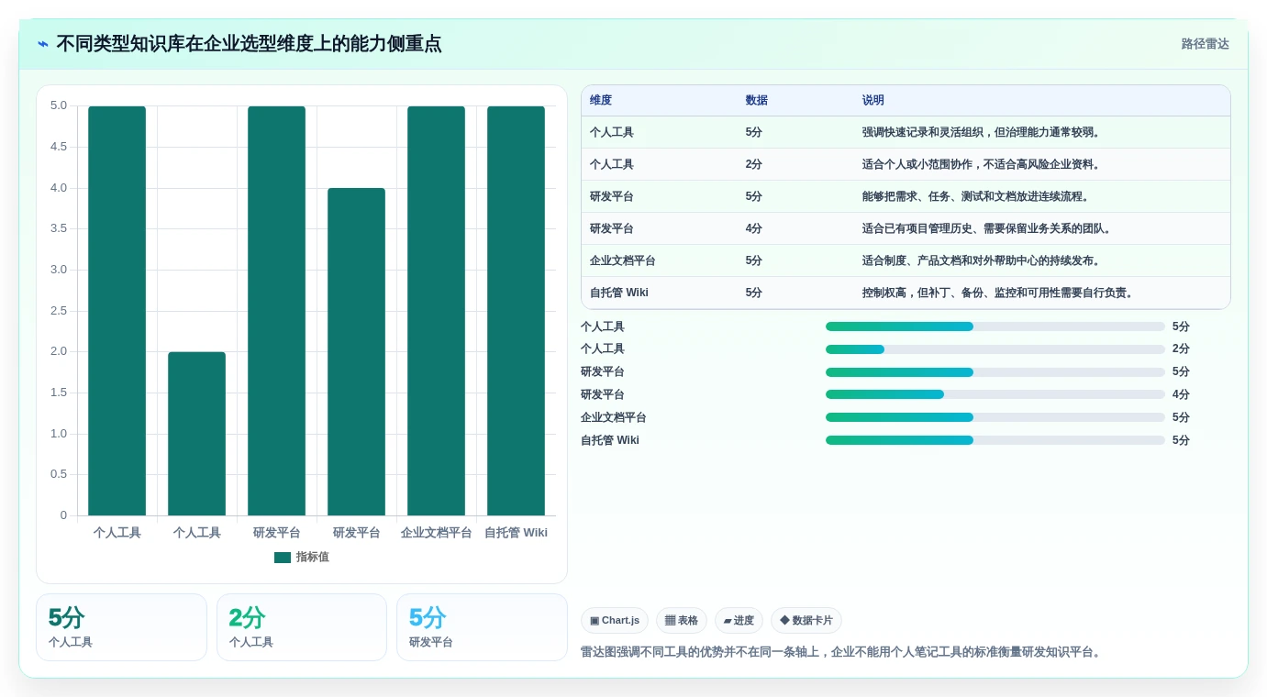Open the 5分 研发平台 data card

pyautogui.click(x=482, y=627)
